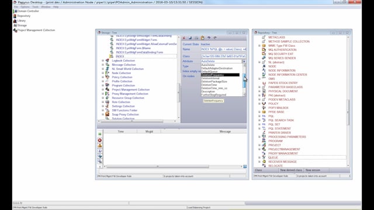Expand the MIME Type FW Class node

click(259, 45)
